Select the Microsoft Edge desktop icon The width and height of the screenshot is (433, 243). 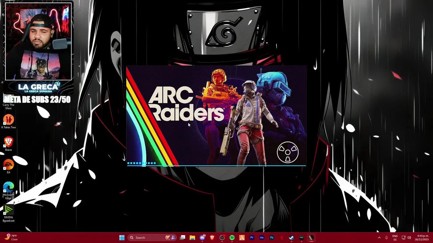pos(8,190)
